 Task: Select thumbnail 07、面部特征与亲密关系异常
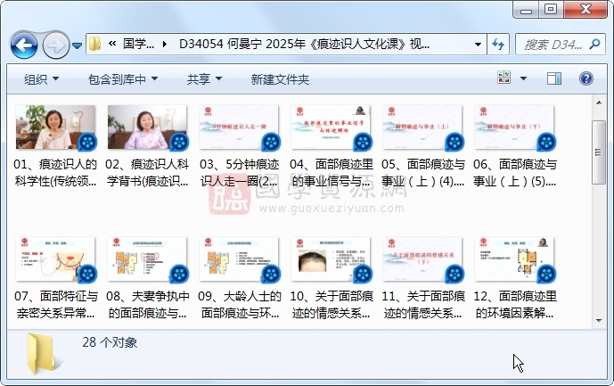pos(55,259)
